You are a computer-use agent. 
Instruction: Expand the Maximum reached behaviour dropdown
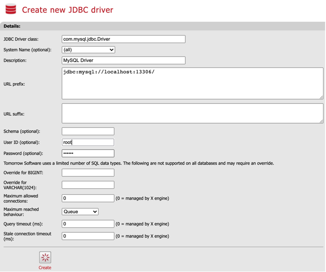80,212
